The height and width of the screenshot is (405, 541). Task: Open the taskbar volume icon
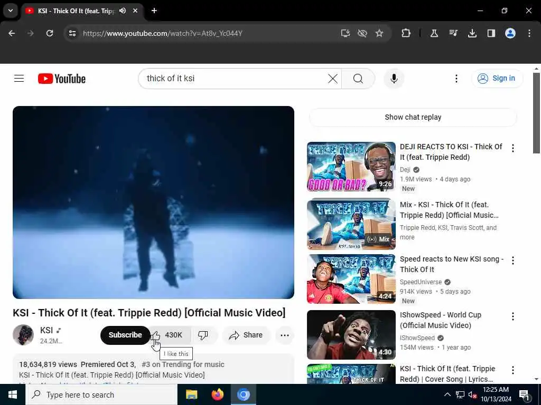tap(472, 394)
